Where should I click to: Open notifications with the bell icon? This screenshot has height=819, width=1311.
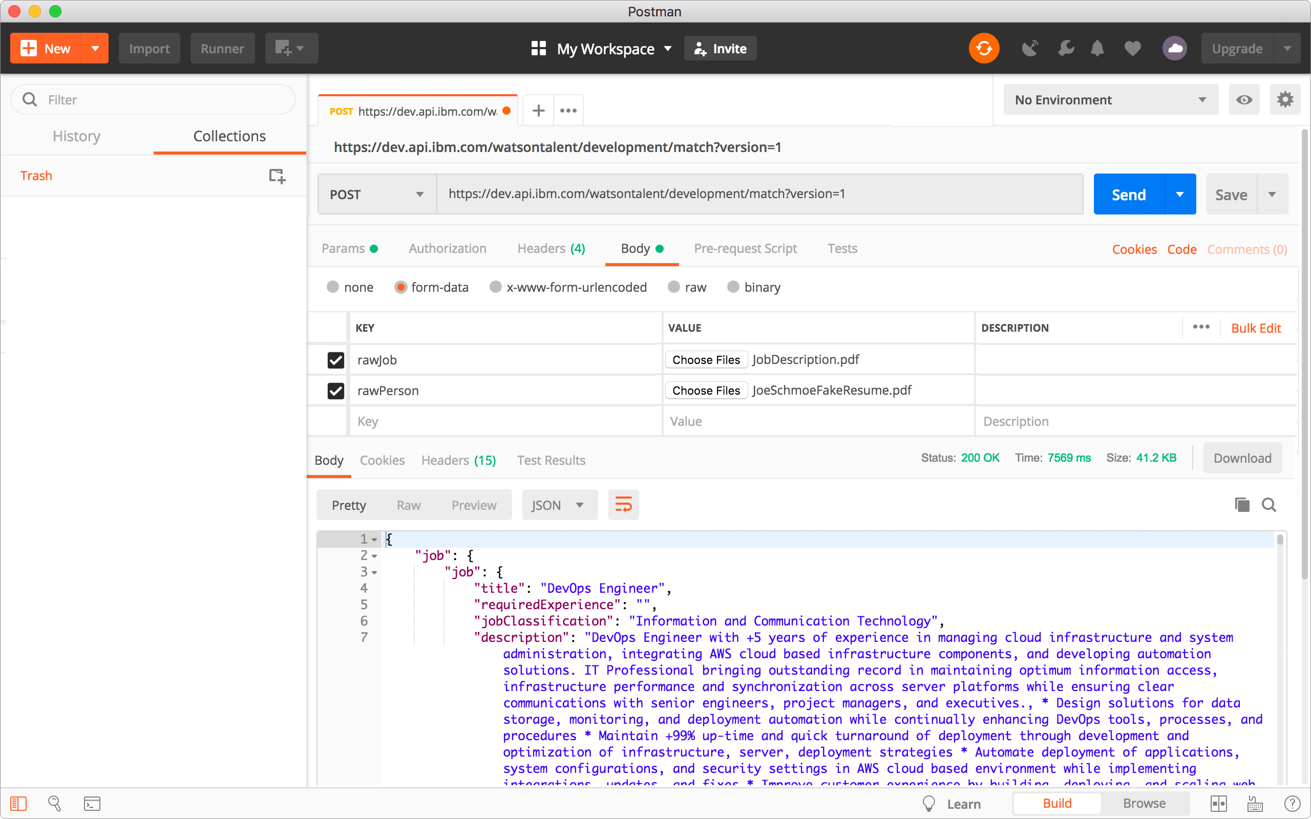click(1096, 48)
